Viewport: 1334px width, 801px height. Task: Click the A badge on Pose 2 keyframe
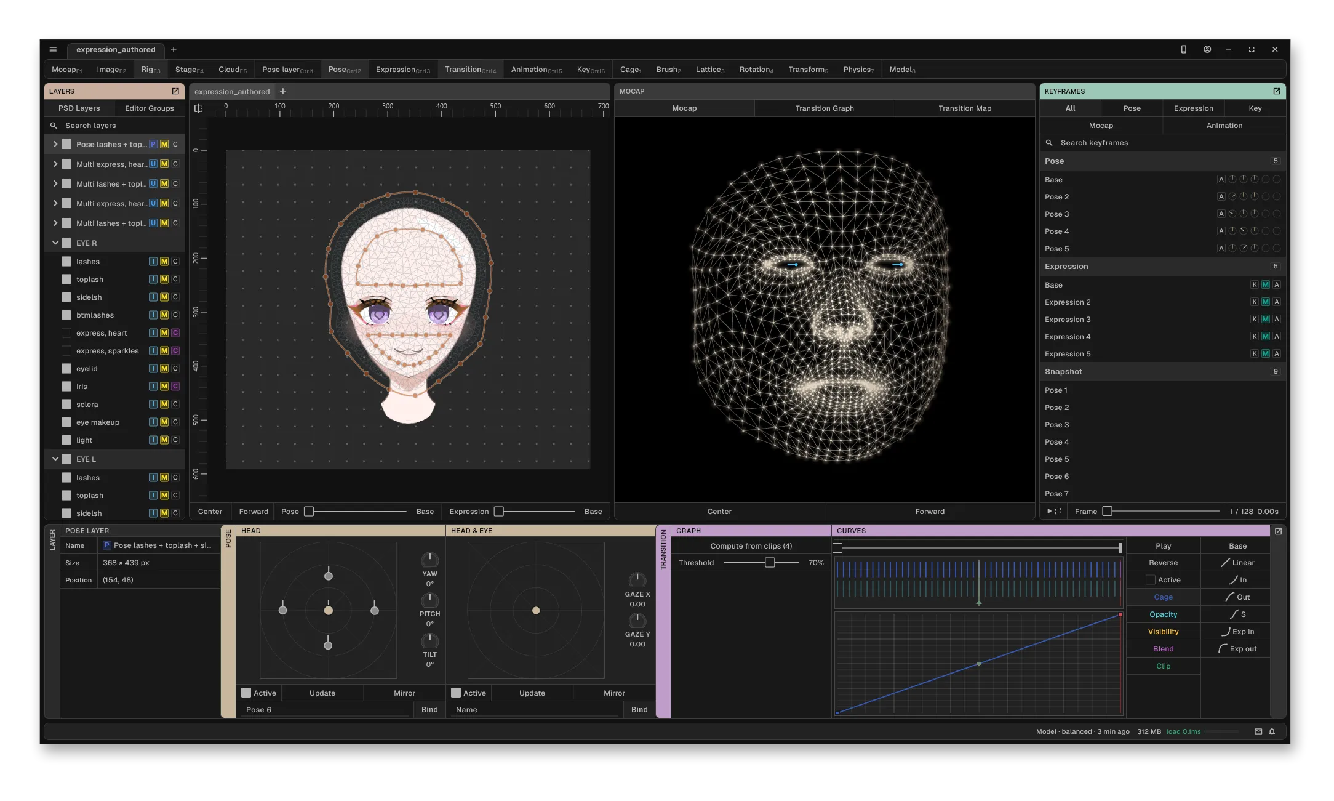[1221, 196]
